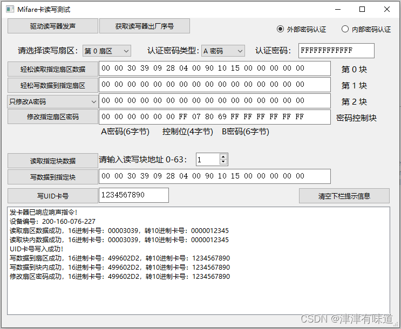Viewport: 401px width, 329px height.
Task: Click 修改指定扇区密码 button
Action: [x=53, y=117]
